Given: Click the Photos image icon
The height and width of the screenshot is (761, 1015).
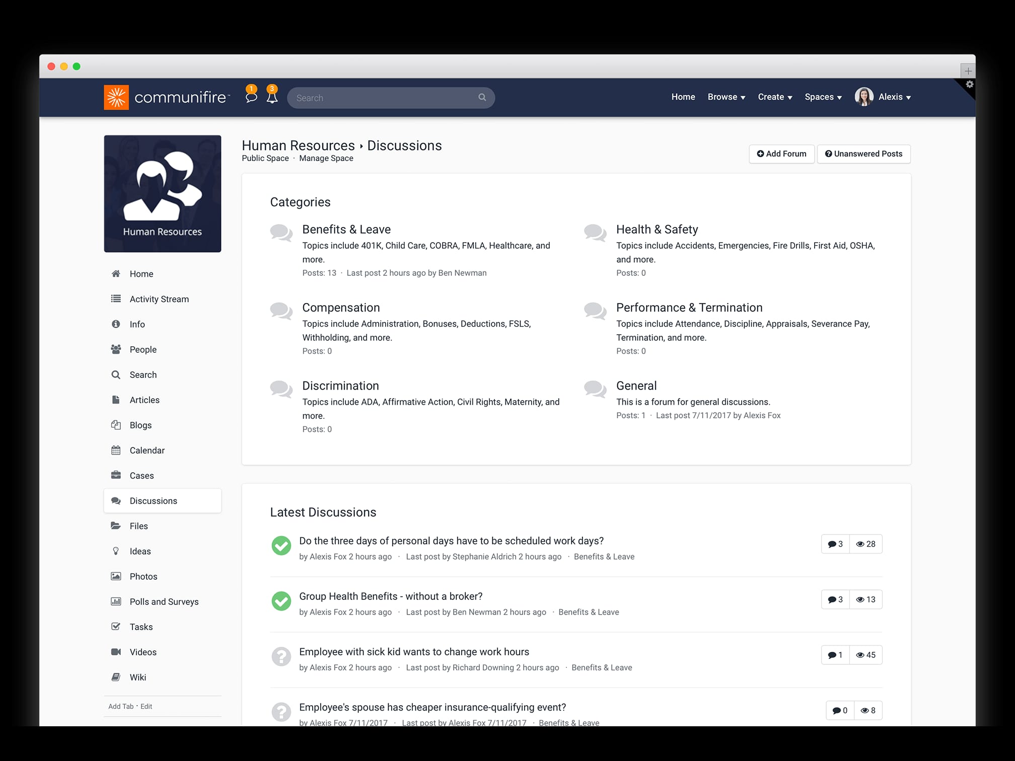Looking at the screenshot, I should tap(116, 576).
